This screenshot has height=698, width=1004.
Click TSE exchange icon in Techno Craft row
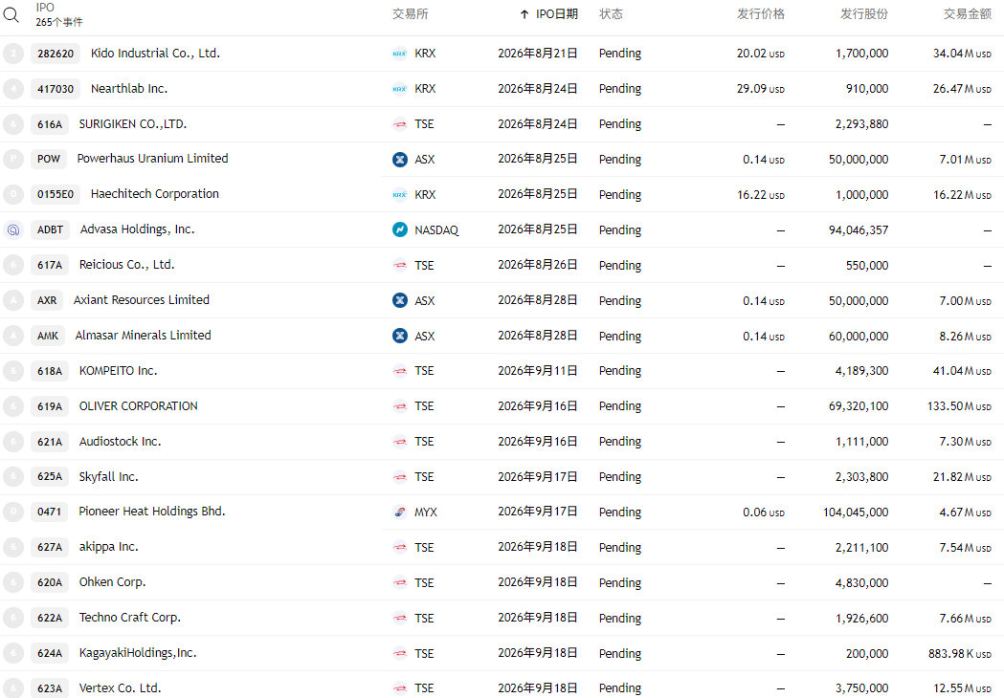click(399, 618)
